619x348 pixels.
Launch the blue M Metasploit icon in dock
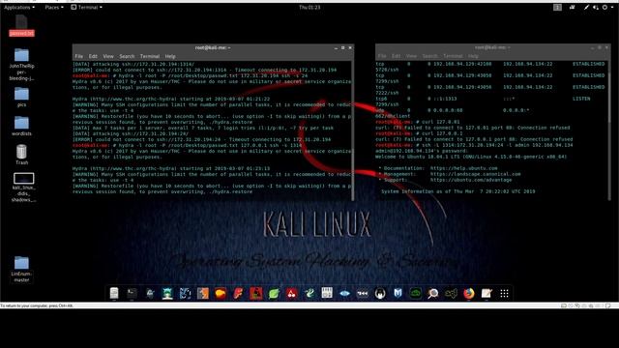click(398, 293)
